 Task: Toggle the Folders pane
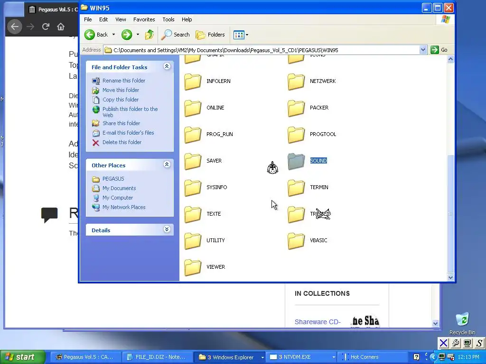[210, 35]
